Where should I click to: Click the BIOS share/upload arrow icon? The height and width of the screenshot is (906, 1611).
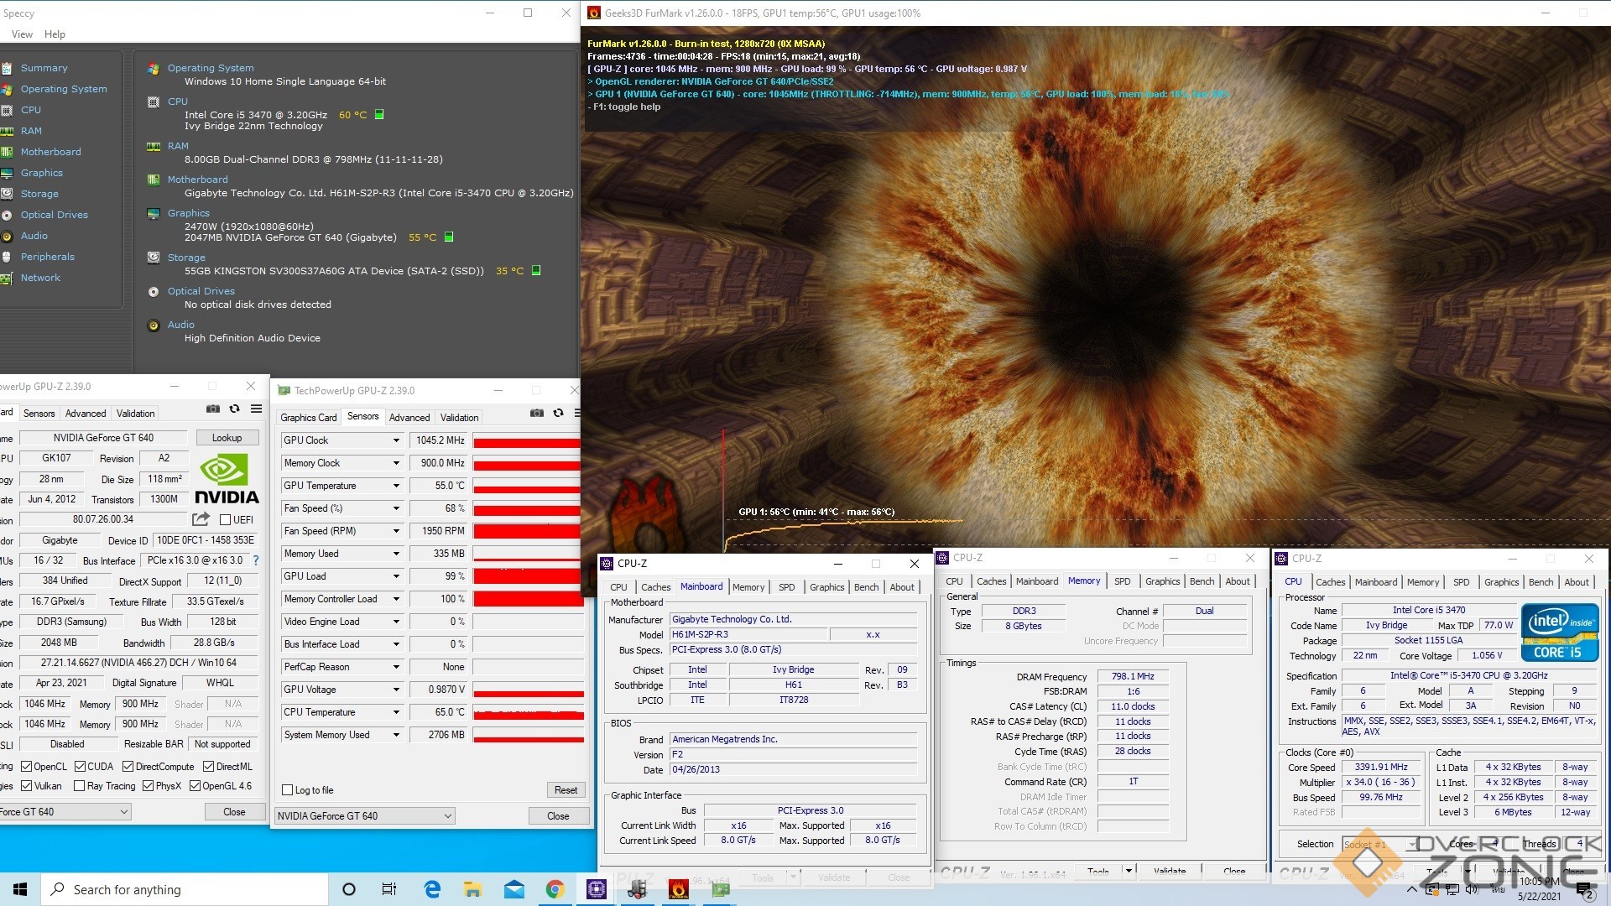pyautogui.click(x=201, y=519)
